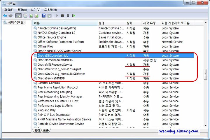Select OracleOraDb11g_home1TNSListener service

[113, 74]
